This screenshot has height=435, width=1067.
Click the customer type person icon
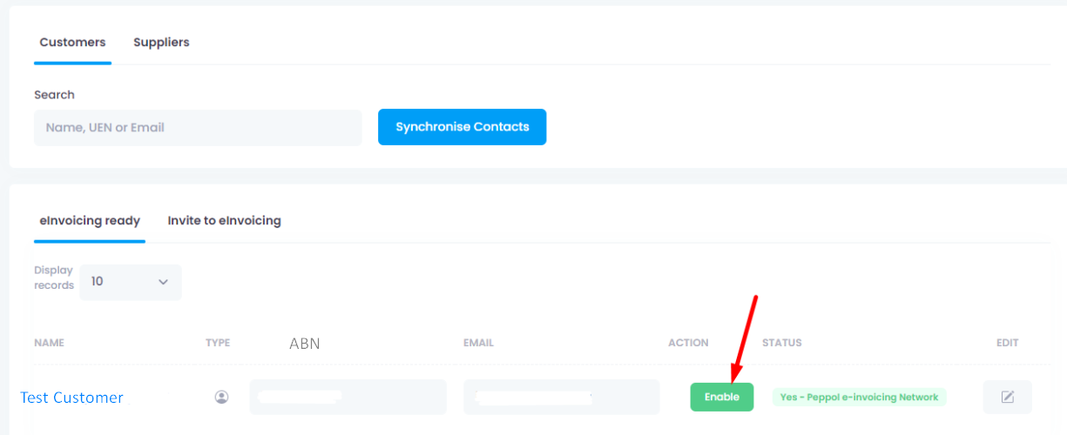(x=221, y=397)
